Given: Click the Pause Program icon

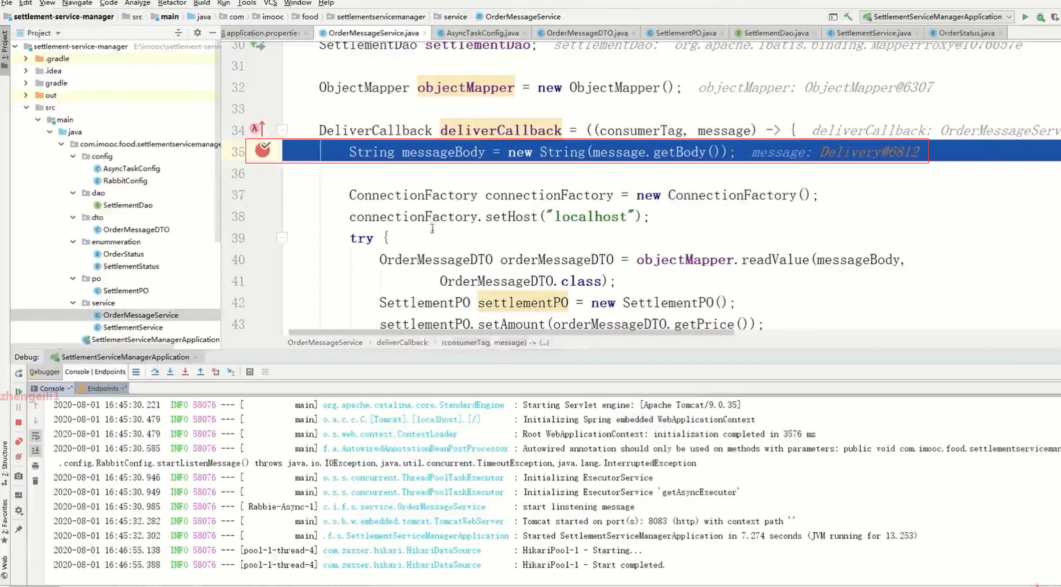Looking at the screenshot, I should pyautogui.click(x=19, y=407).
